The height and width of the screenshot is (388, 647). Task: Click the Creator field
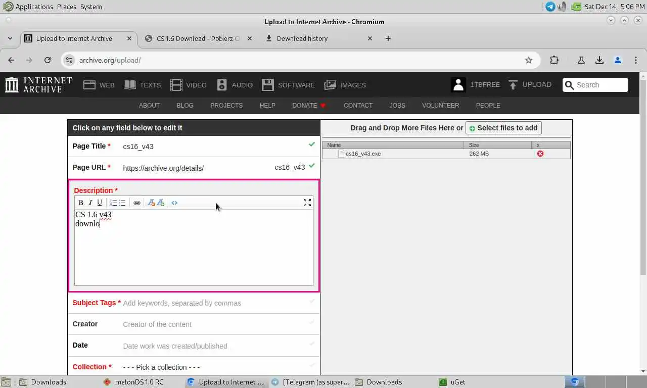point(194,324)
